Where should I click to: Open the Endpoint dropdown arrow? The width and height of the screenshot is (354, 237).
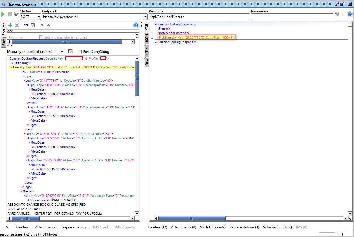point(145,17)
